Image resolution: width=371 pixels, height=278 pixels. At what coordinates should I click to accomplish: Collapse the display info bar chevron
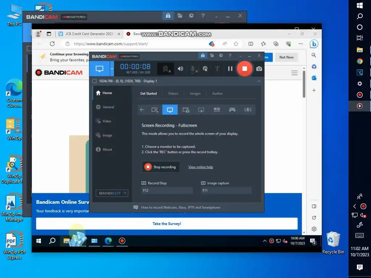[259, 81]
